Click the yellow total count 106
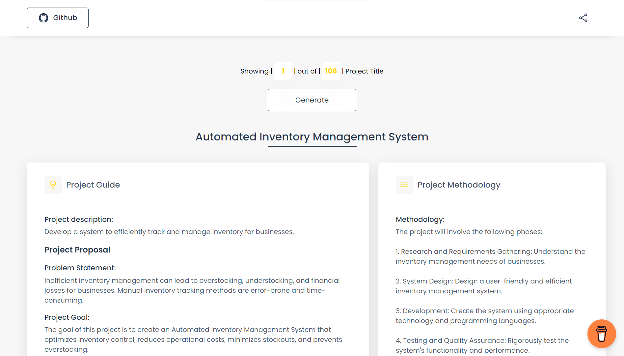Image resolution: width=624 pixels, height=356 pixels. pyautogui.click(x=331, y=71)
